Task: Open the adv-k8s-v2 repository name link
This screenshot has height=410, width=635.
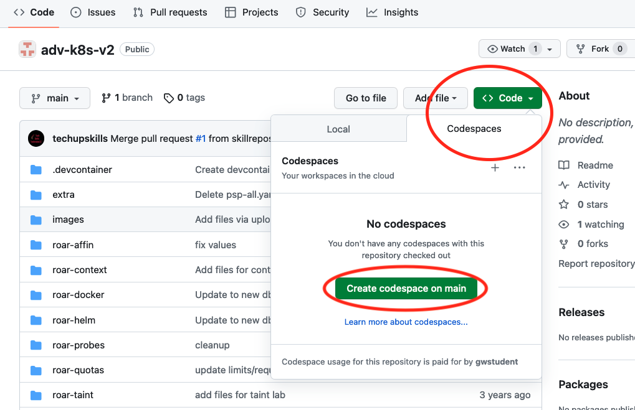Action: (78, 50)
